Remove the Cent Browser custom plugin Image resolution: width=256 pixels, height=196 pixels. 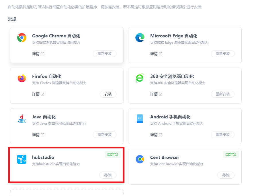[x=226, y=175]
